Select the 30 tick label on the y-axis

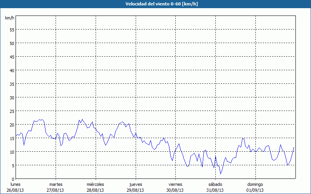(12, 97)
